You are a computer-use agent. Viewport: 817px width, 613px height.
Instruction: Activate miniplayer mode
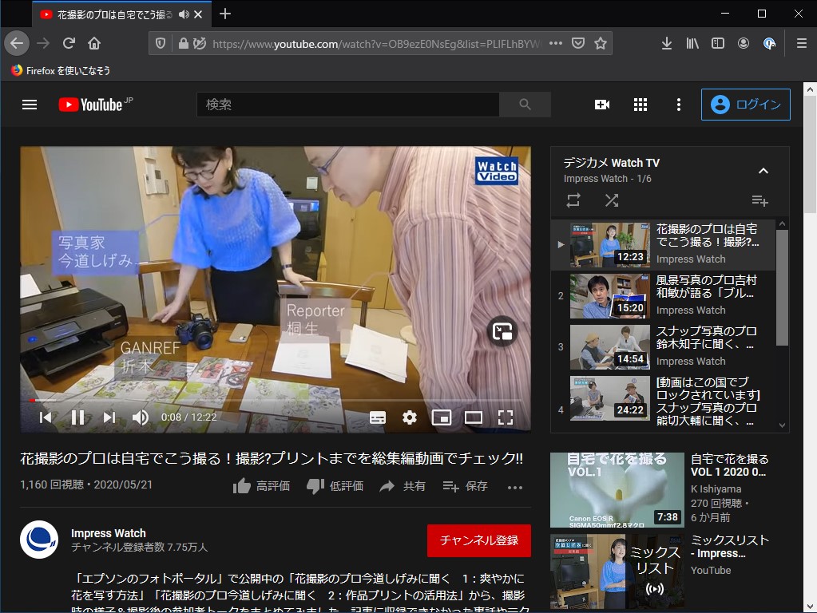pyautogui.click(x=442, y=416)
